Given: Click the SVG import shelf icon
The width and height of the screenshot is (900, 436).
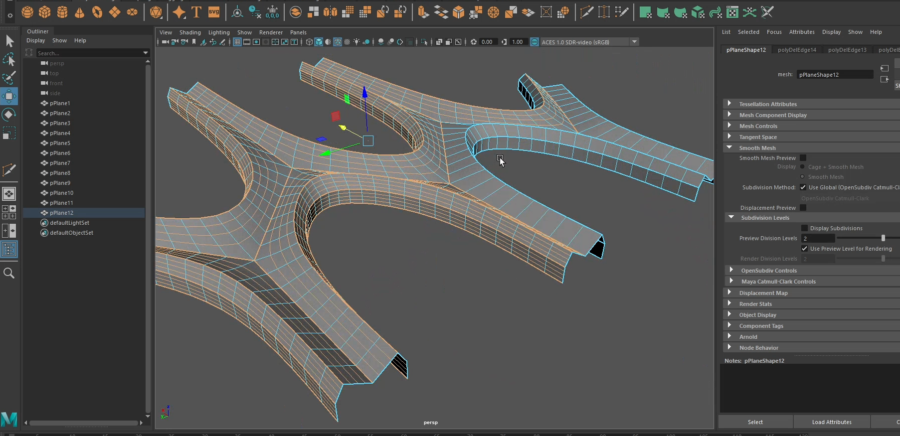Looking at the screenshot, I should [x=214, y=12].
